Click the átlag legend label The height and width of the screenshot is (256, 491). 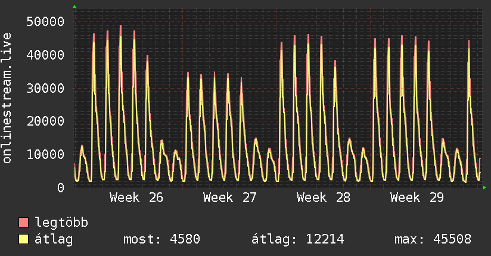54,239
